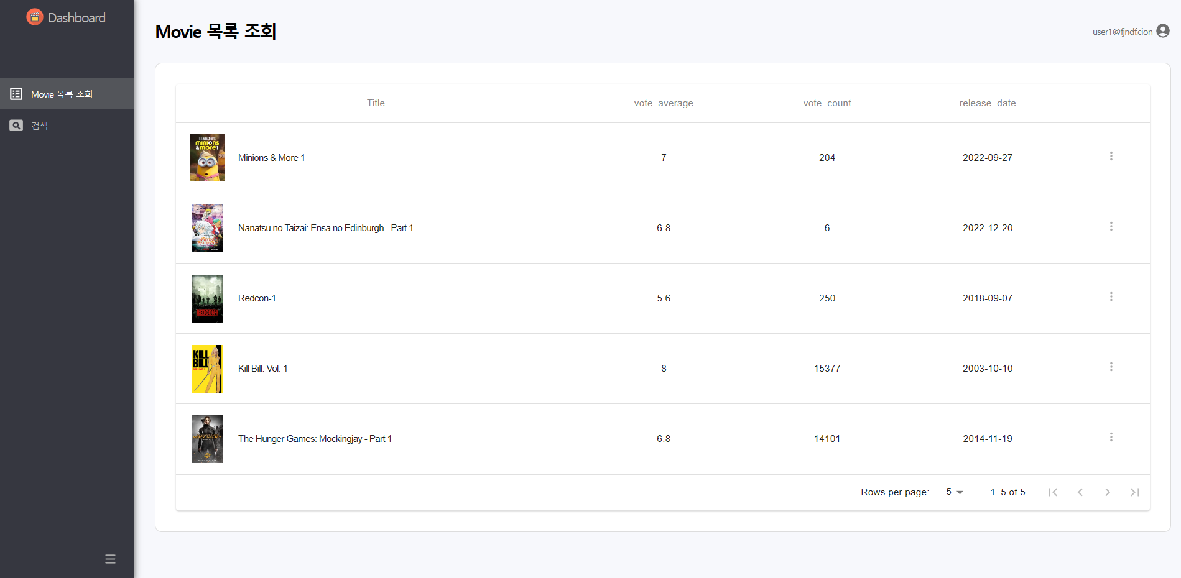This screenshot has width=1181, height=578.
Task: Select the 검색 sidebar entry
Action: point(39,125)
